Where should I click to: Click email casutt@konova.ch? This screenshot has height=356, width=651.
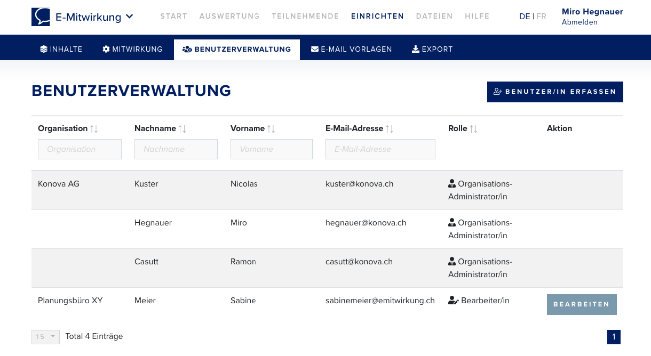tap(359, 262)
